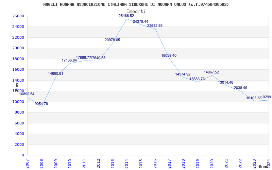Screen dimensions: 272x170
Task: Click the 2018 year label
Action: pos(184,164)
